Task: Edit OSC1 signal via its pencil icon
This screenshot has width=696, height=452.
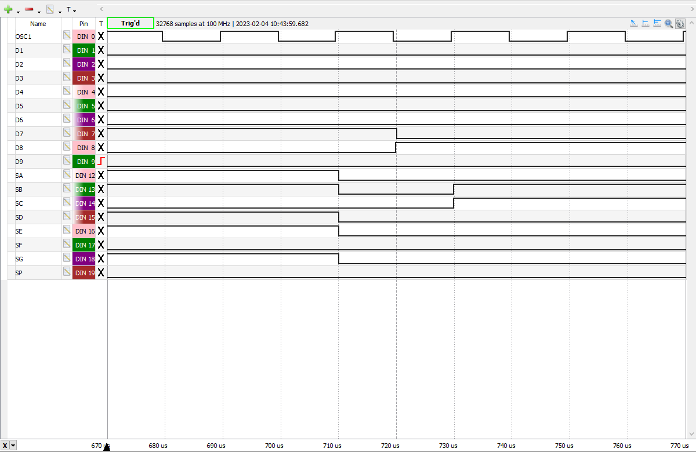Action: tap(67, 36)
